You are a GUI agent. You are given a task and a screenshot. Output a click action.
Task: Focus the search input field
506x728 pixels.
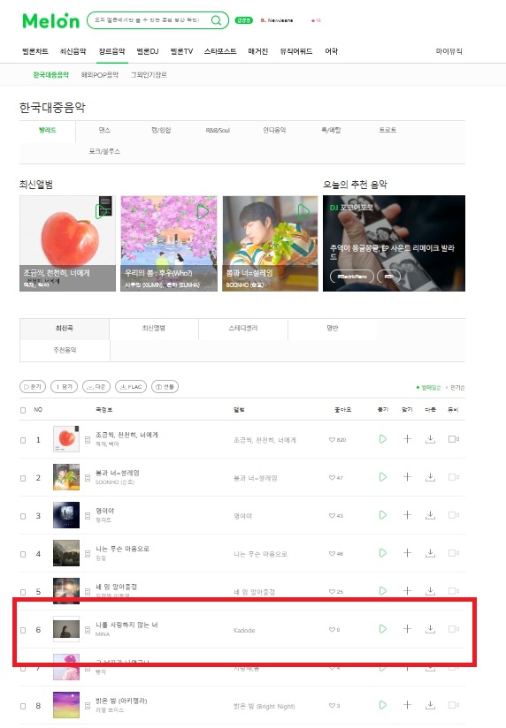[149, 20]
